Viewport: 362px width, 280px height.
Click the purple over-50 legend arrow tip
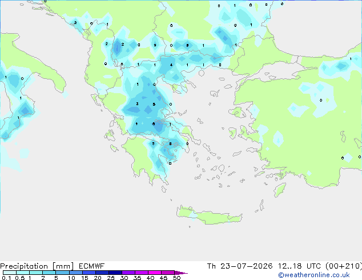(181, 273)
